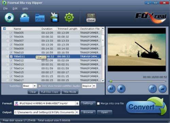Screen dimensions: 170x123
Task: Pause the preview playback
Action: (111, 89)
